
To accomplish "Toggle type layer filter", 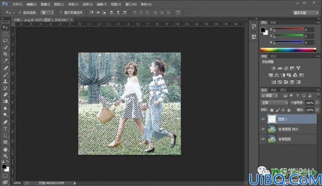I will tap(297, 96).
